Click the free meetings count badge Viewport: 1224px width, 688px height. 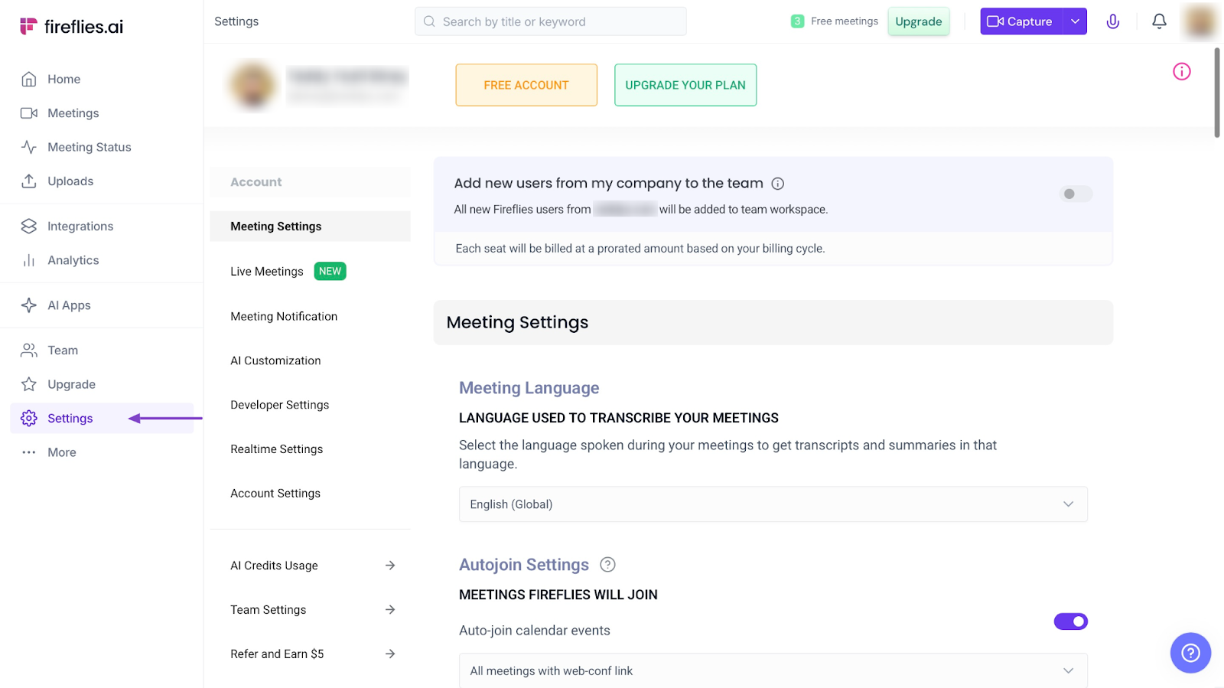[x=797, y=21]
